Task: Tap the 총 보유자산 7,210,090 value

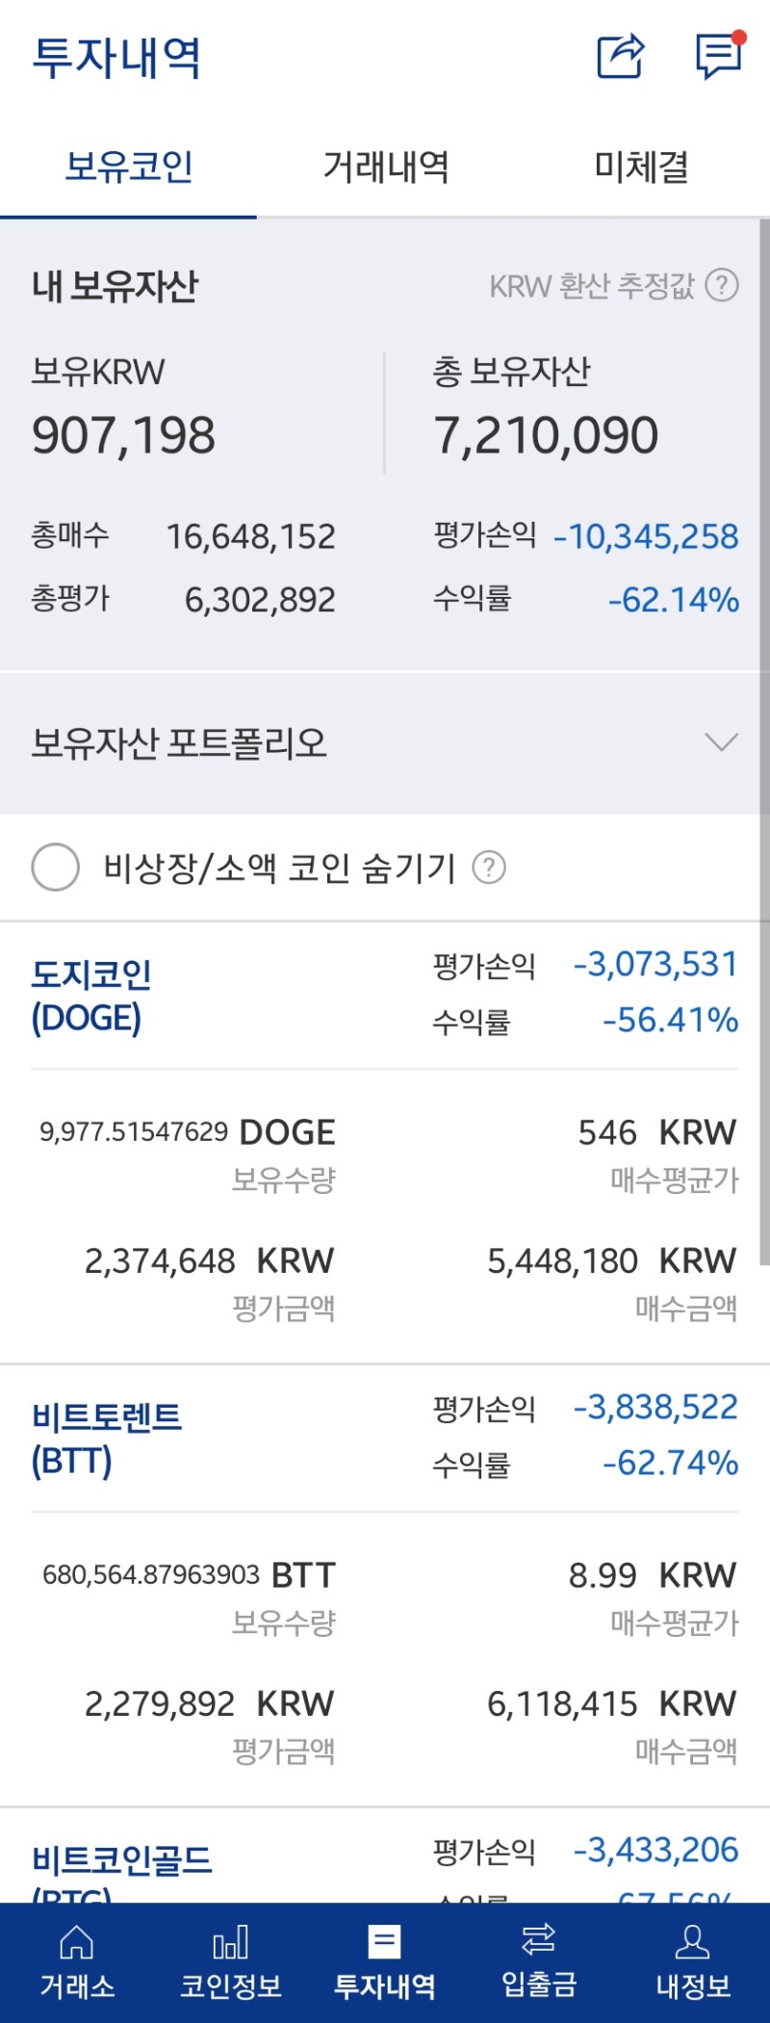Action: 546,435
